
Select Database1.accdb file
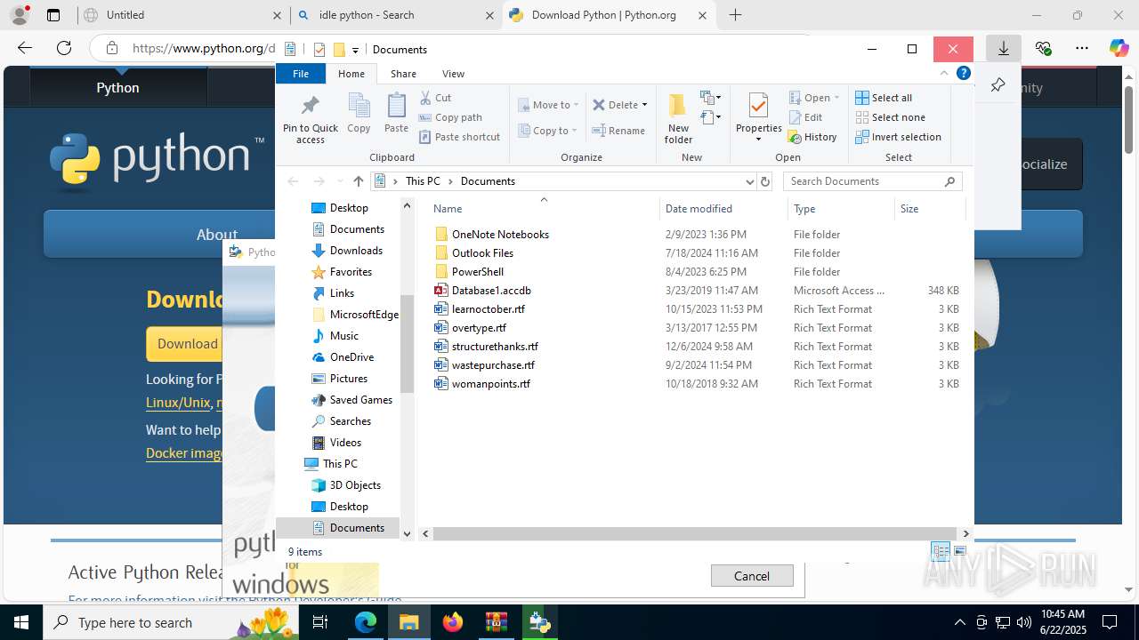click(x=491, y=291)
